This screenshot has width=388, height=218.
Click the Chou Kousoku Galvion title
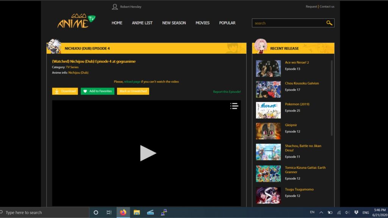302,83
